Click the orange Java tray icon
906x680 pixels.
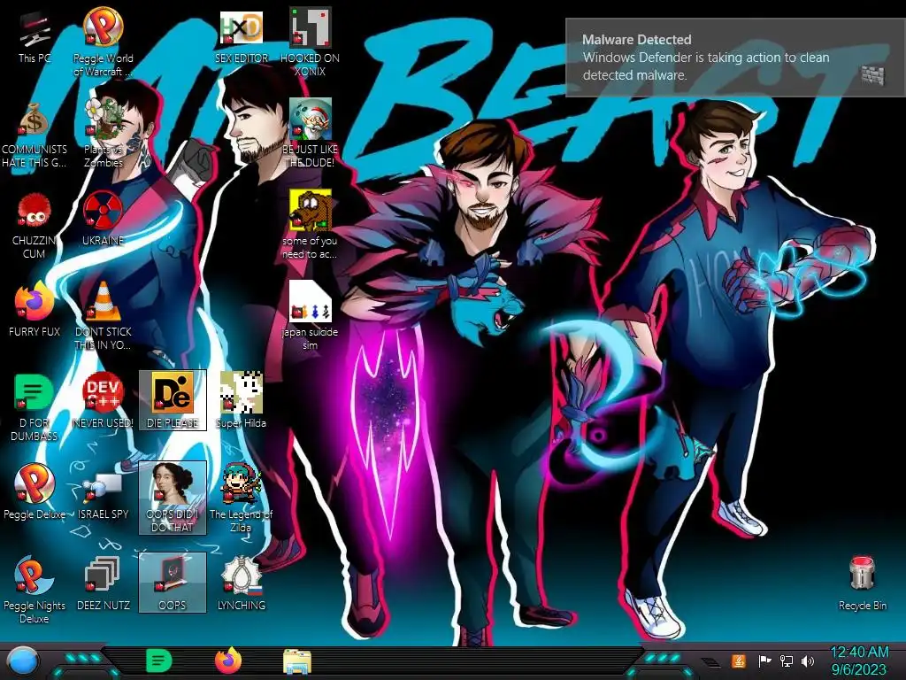(738, 661)
